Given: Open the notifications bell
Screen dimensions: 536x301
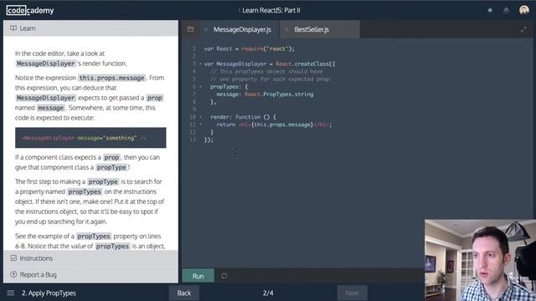Looking at the screenshot, I should [506, 10].
